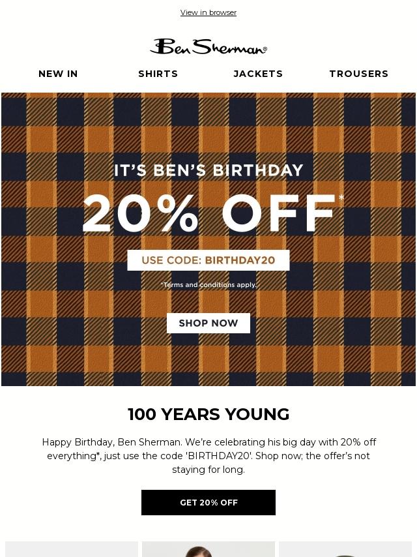
Task: Click the IT'S BEN'S BIRTHDAY banner text
Action: pos(208,170)
